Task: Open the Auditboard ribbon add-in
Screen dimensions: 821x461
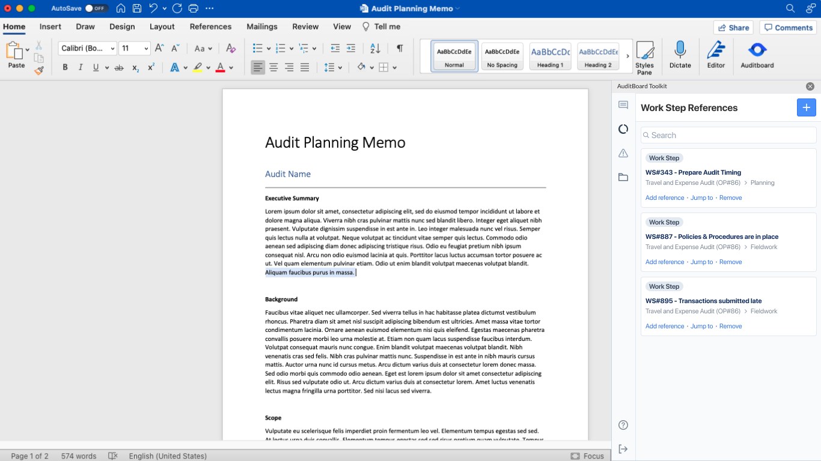Action: [757, 54]
